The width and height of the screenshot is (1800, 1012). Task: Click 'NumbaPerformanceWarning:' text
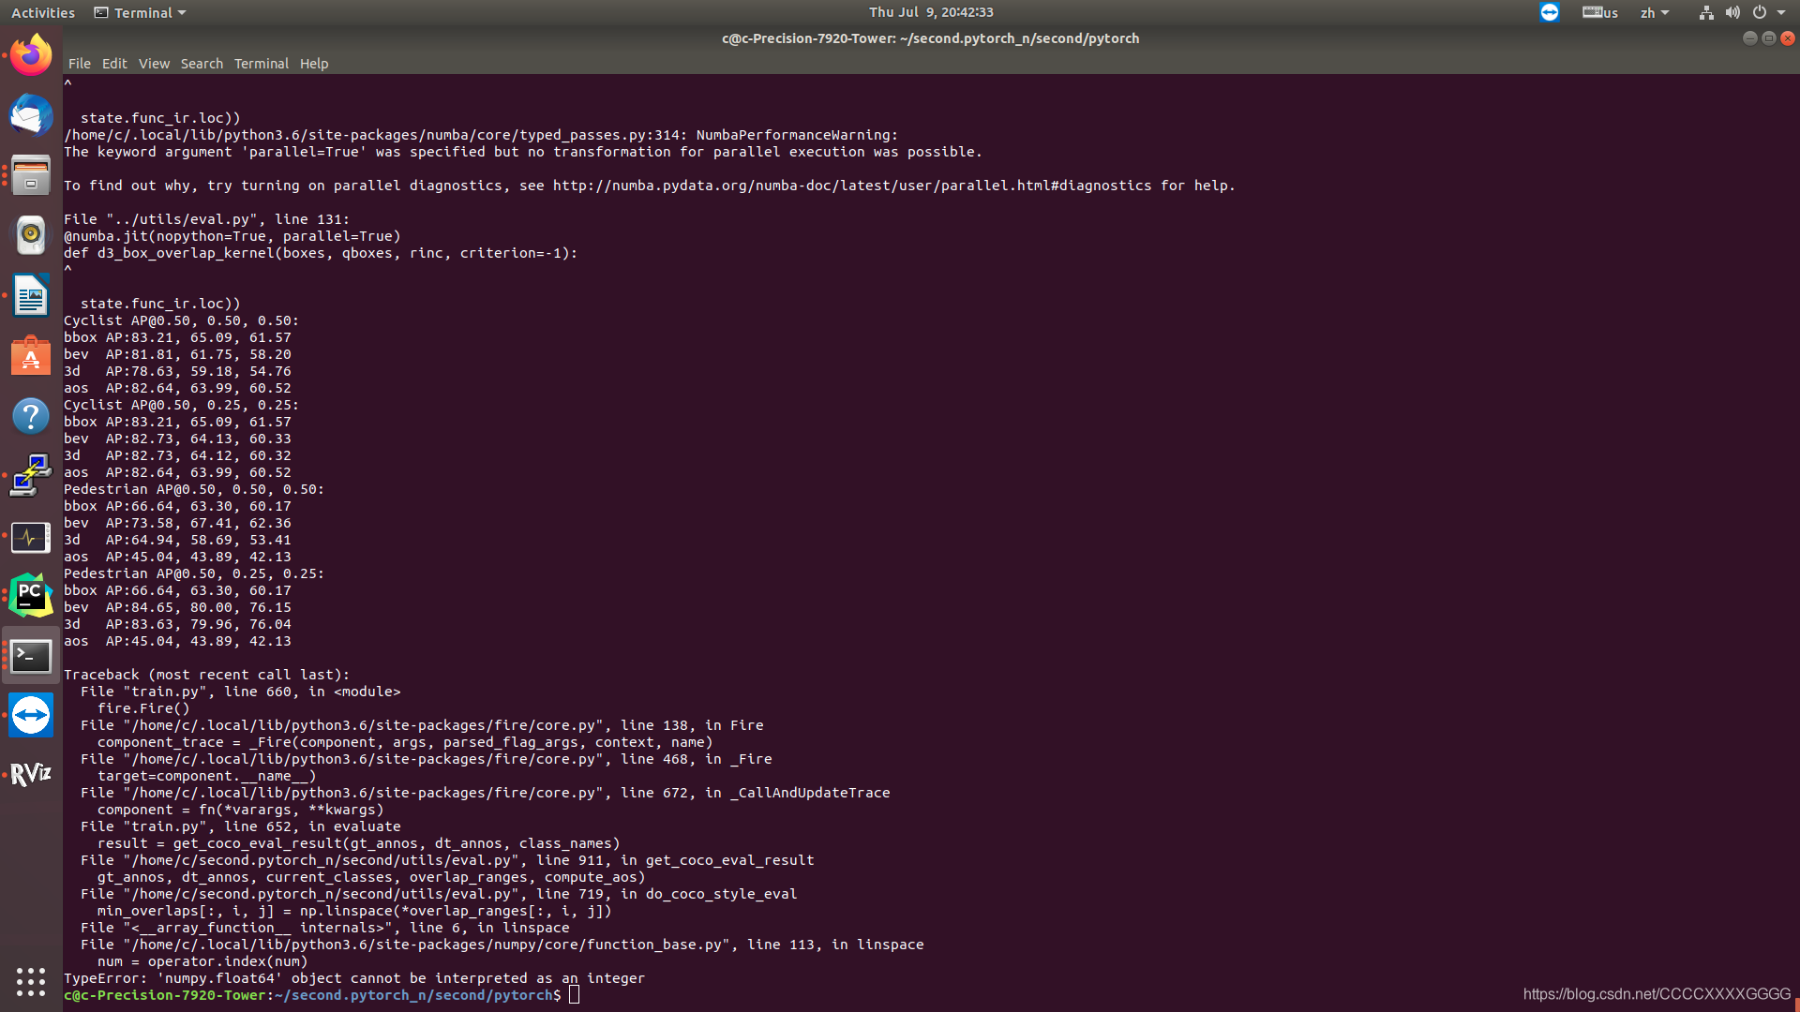[797, 135]
